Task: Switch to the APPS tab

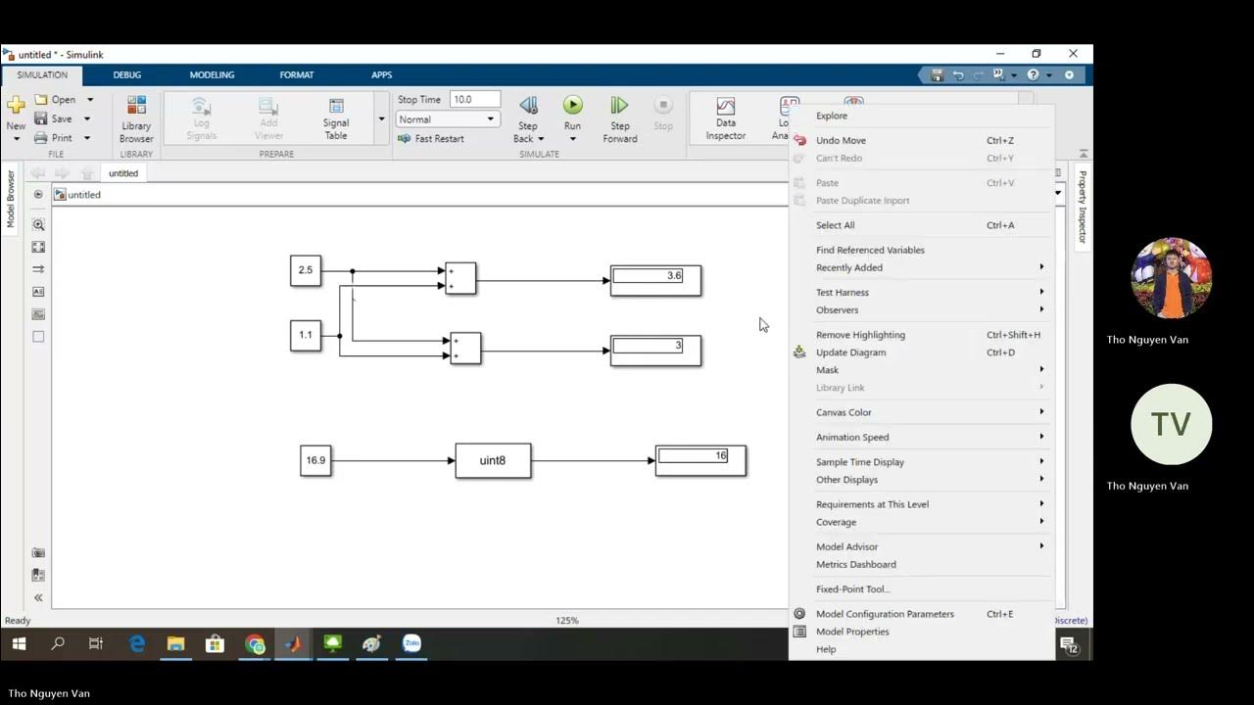Action: tap(381, 74)
